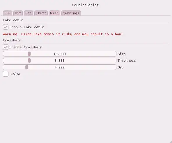172x143 pixels.
Task: Click the Size slider value 15.000
Action: (x=60, y=54)
